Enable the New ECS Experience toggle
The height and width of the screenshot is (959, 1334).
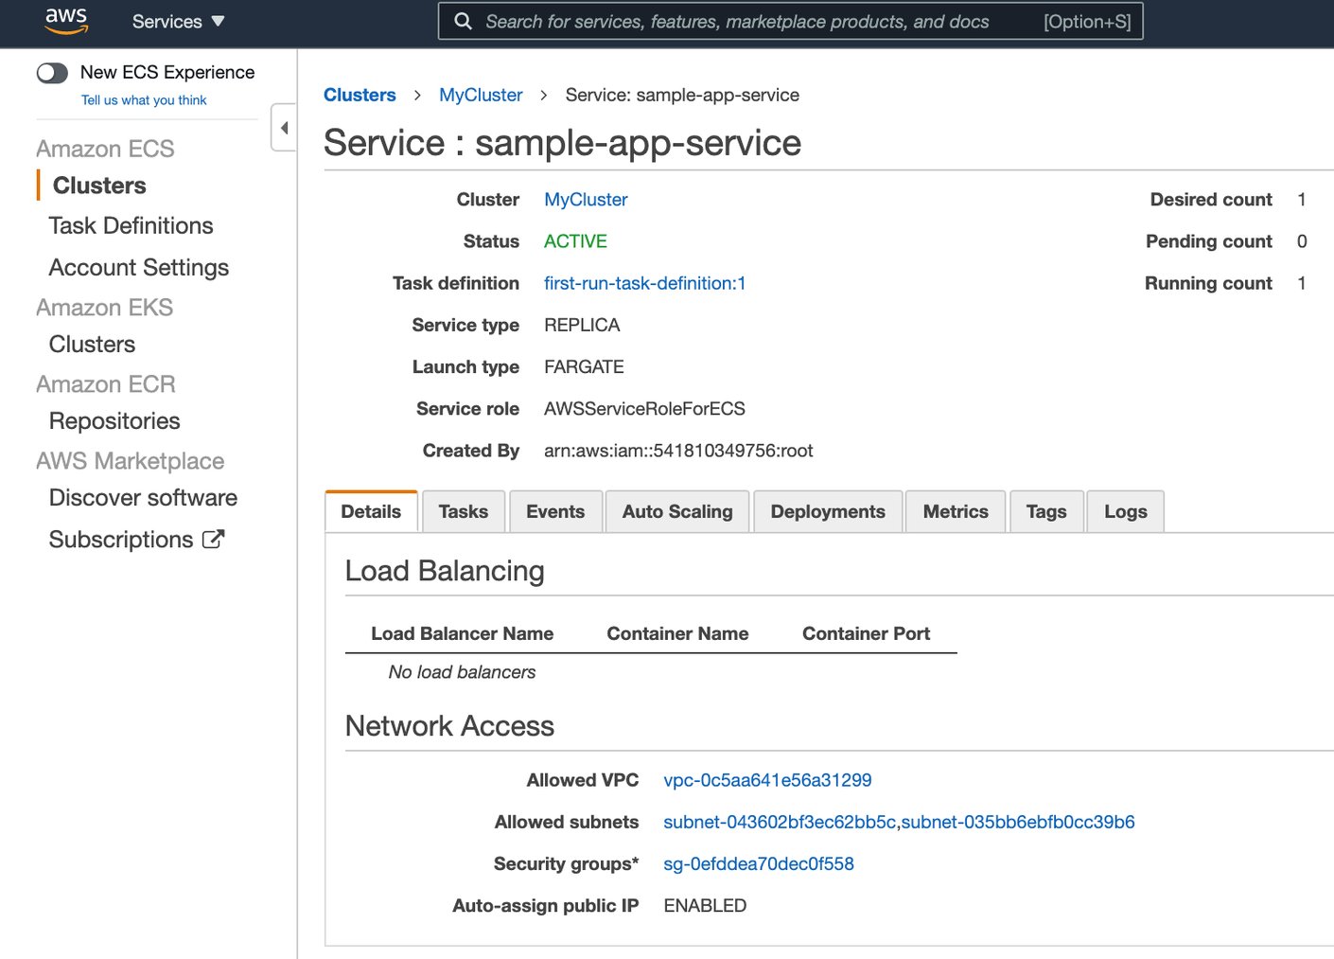point(52,72)
